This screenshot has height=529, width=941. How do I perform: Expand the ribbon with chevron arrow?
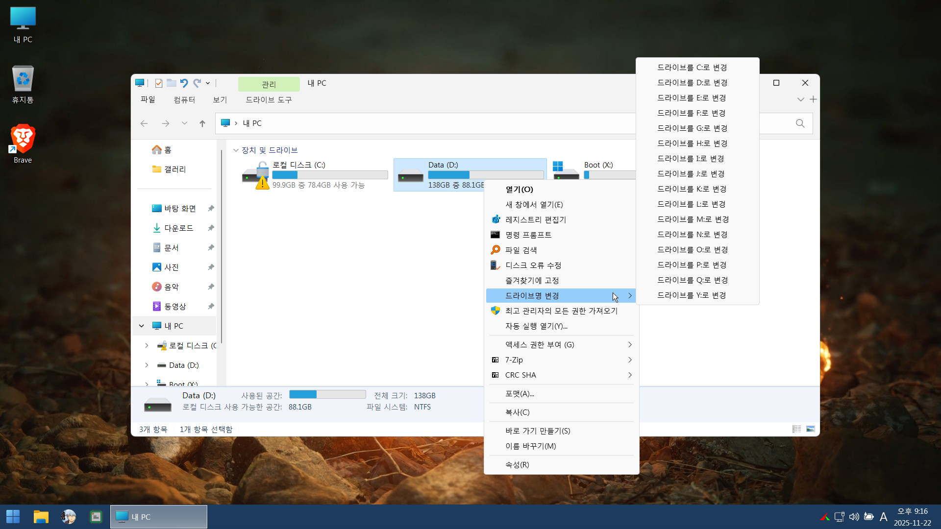[800, 99]
